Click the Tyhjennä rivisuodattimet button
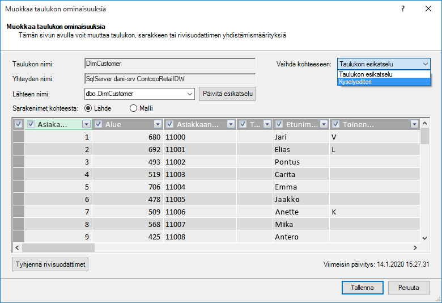The image size is (442, 303). pyautogui.click(x=50, y=264)
